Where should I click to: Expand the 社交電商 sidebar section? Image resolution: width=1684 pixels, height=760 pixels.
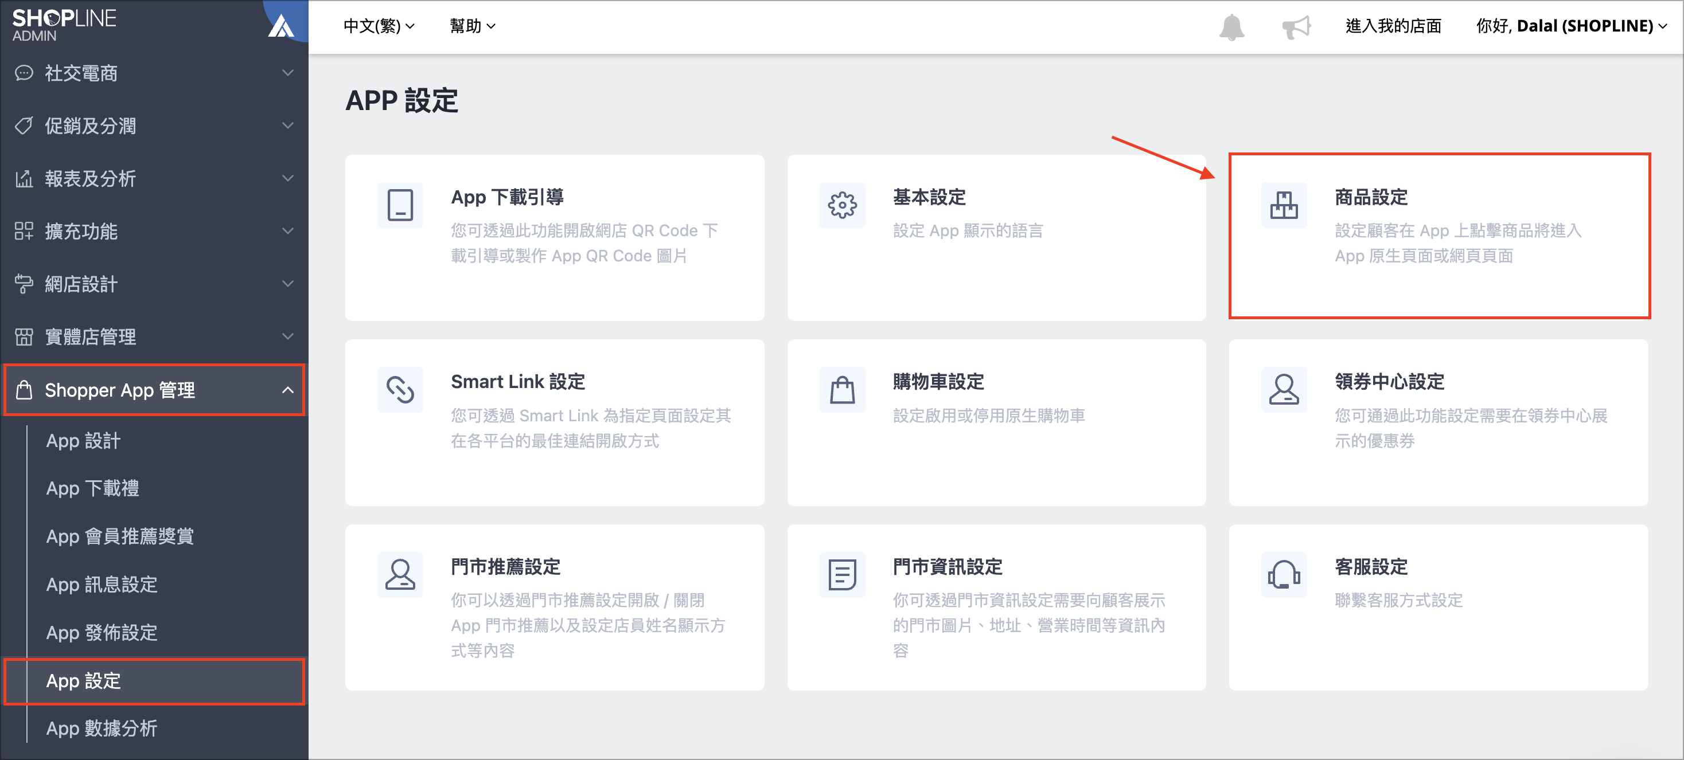click(x=287, y=73)
